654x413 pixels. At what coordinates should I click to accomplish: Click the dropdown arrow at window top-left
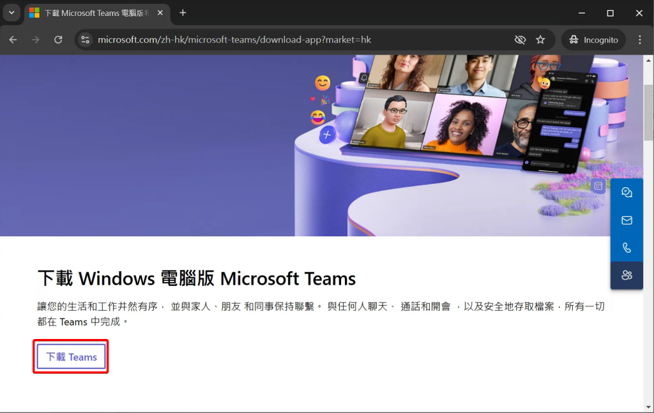(11, 13)
